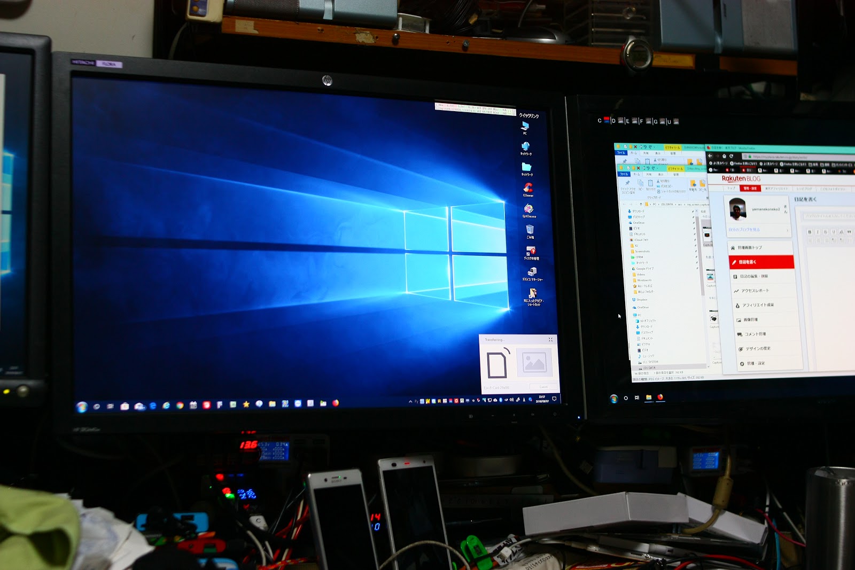Image resolution: width=855 pixels, height=570 pixels.
Task: Toggle bold in blog editor toolbar
Action: pyautogui.click(x=810, y=232)
